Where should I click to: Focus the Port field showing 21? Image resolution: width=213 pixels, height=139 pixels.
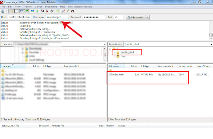click(119, 17)
